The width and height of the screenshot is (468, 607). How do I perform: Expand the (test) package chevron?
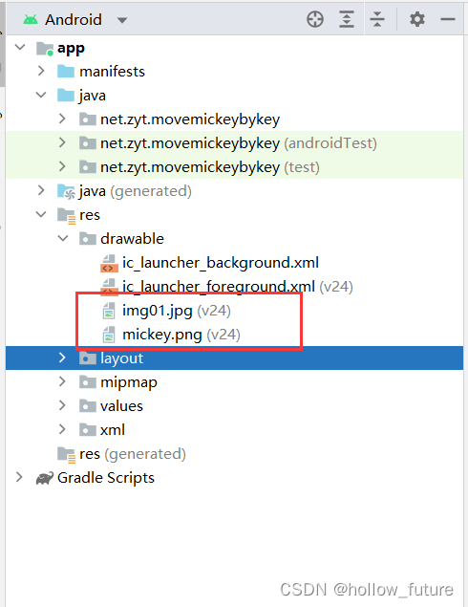[x=62, y=166]
